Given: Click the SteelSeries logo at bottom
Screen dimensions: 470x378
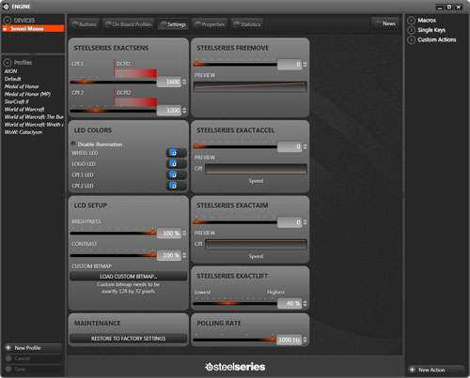Looking at the screenshot, I should coord(235,367).
